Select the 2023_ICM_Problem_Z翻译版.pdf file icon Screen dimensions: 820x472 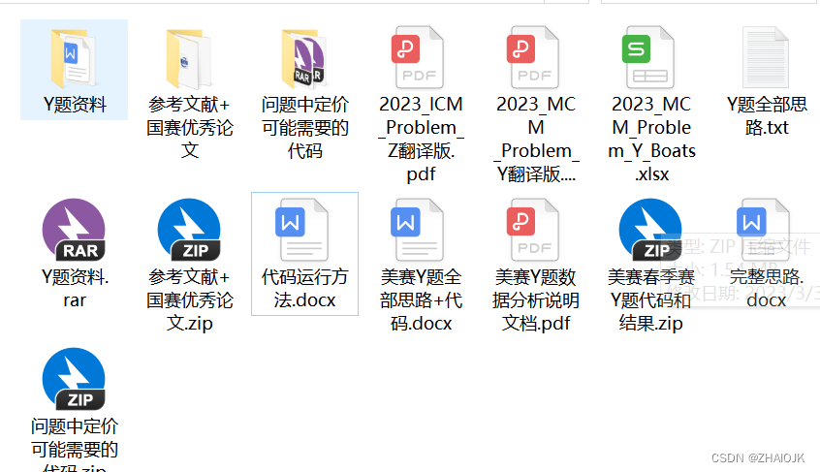(x=418, y=57)
